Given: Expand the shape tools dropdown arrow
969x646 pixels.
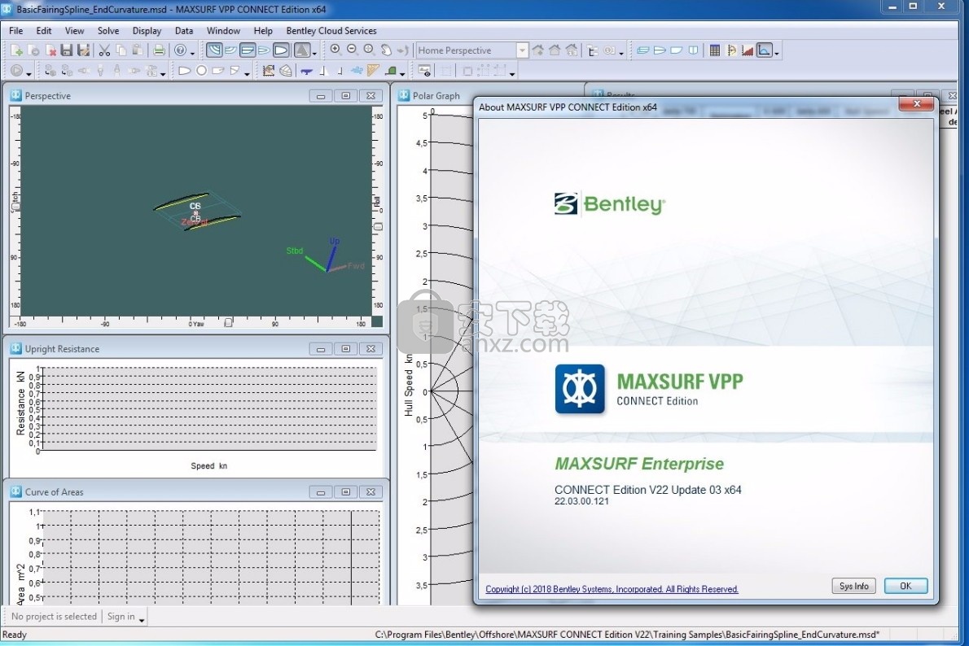Looking at the screenshot, I should point(247,73).
